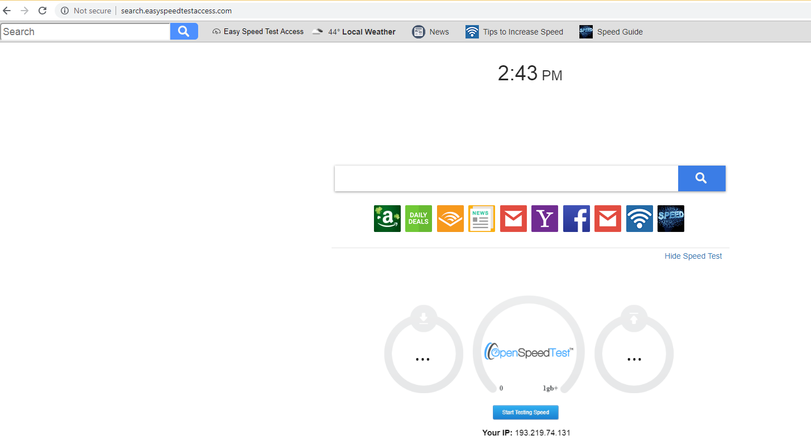Open the Easy Speed Test Access link
The width and height of the screenshot is (811, 445).
tap(258, 32)
